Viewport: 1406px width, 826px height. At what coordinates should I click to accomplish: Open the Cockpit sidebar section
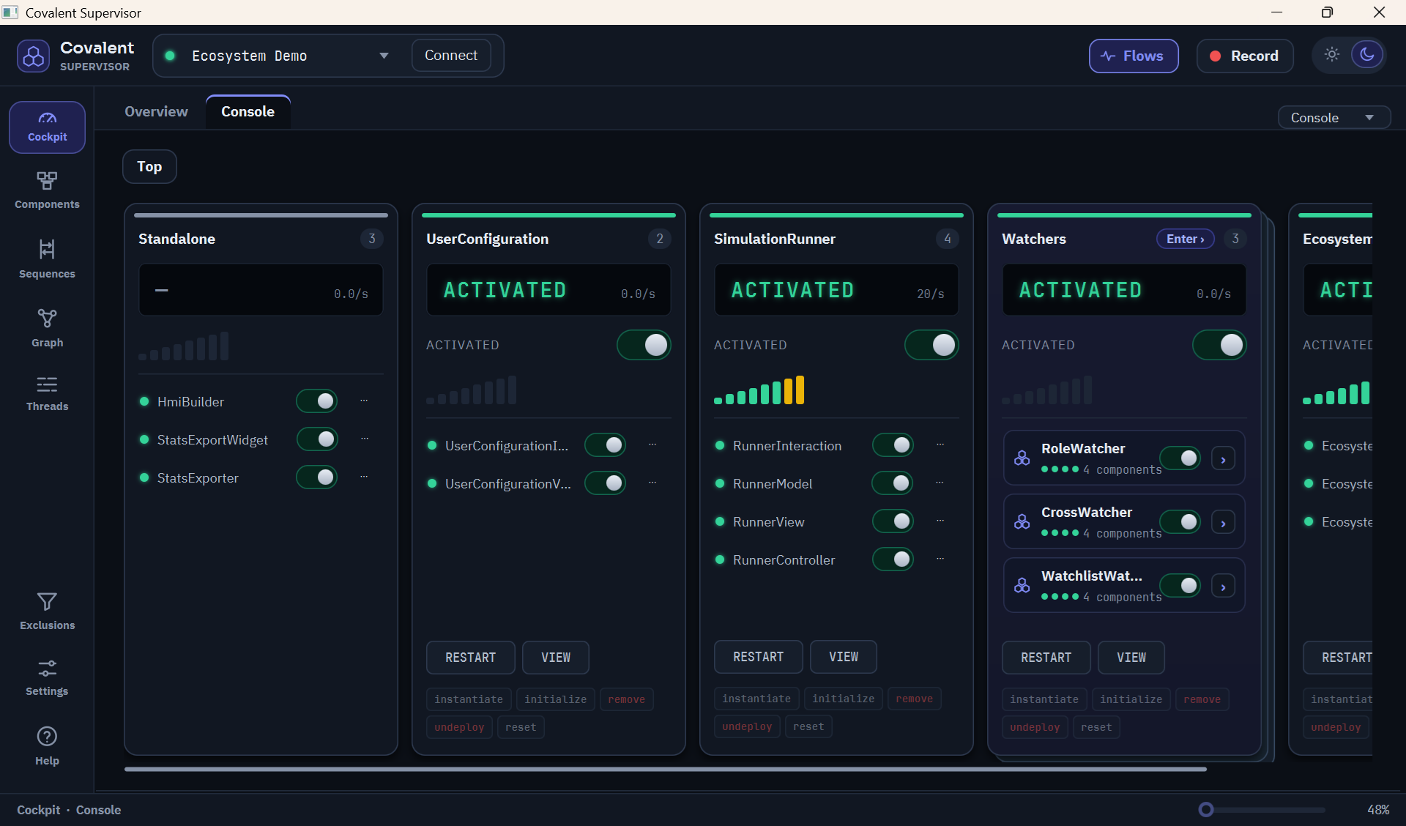(47, 127)
